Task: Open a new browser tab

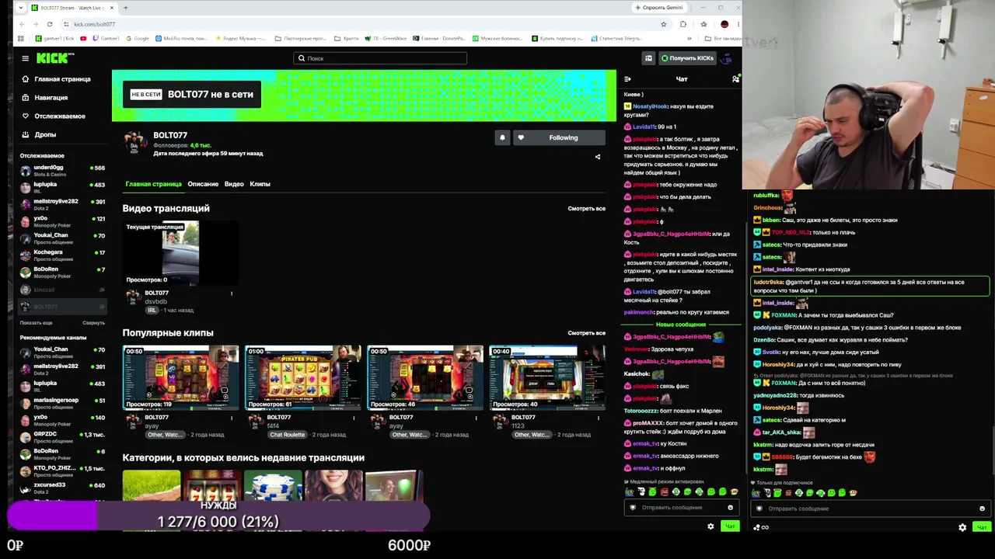Action: pos(125,8)
